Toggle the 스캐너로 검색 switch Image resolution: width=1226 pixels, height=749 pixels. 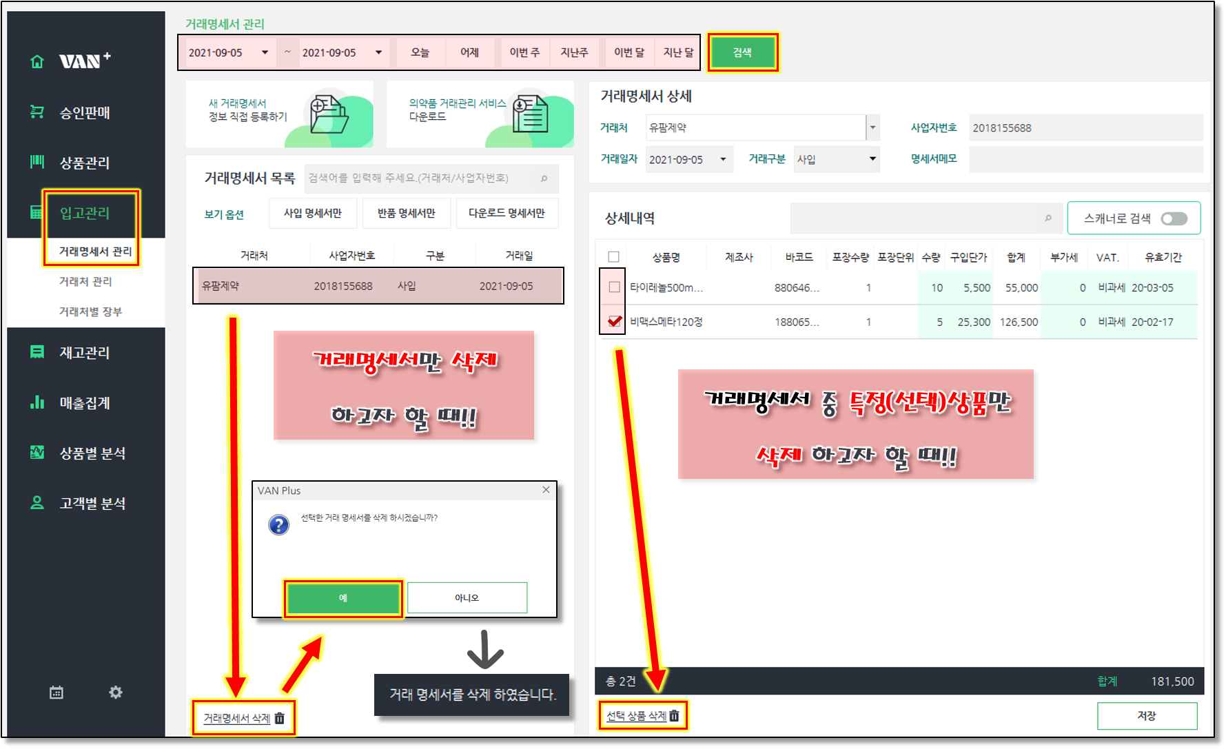point(1174,218)
